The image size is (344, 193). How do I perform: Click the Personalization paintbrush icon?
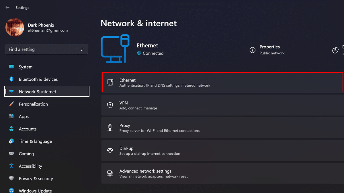point(11,104)
